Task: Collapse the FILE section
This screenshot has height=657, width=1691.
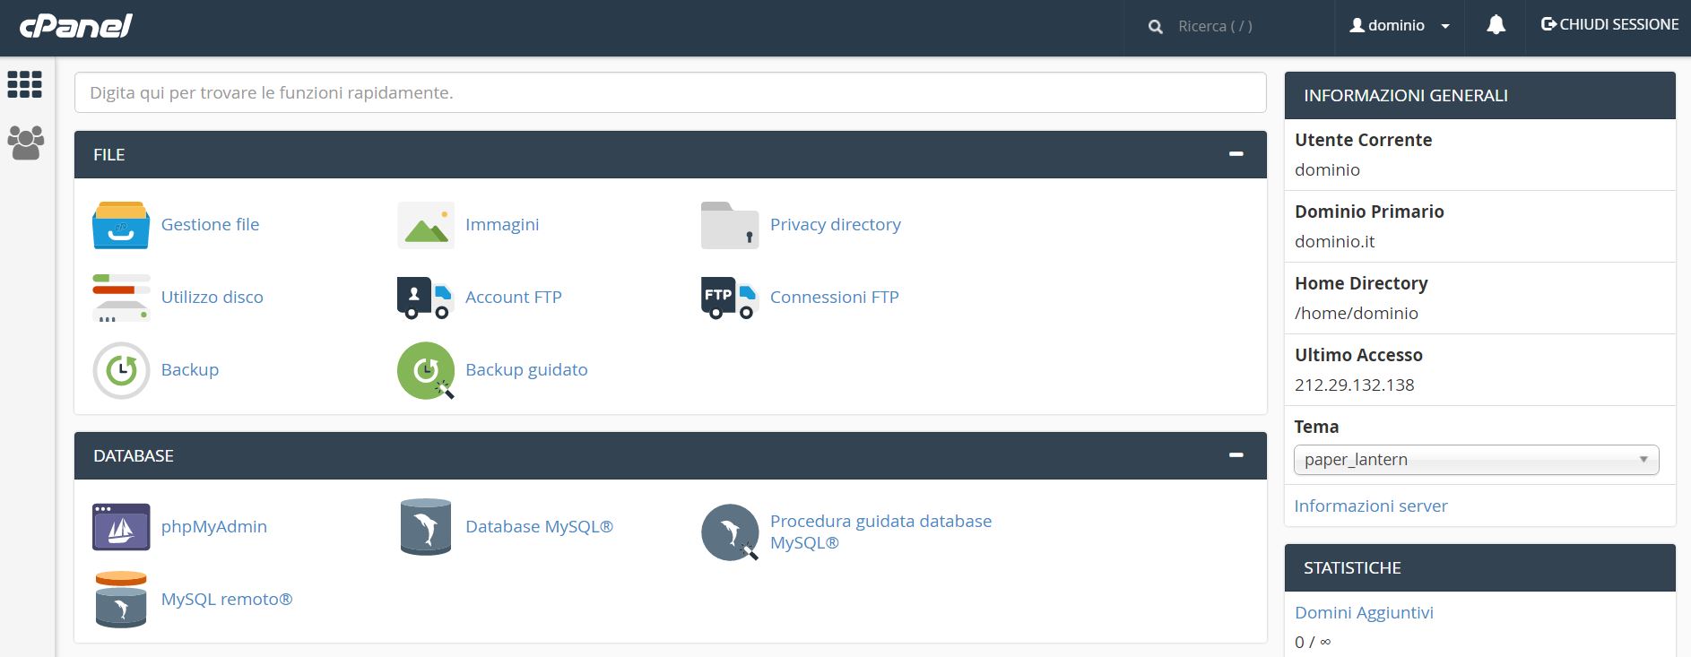Action: 1236,154
